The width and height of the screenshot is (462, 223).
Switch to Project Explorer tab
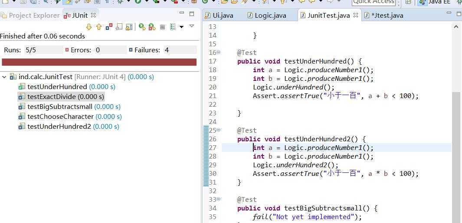[x=30, y=16]
